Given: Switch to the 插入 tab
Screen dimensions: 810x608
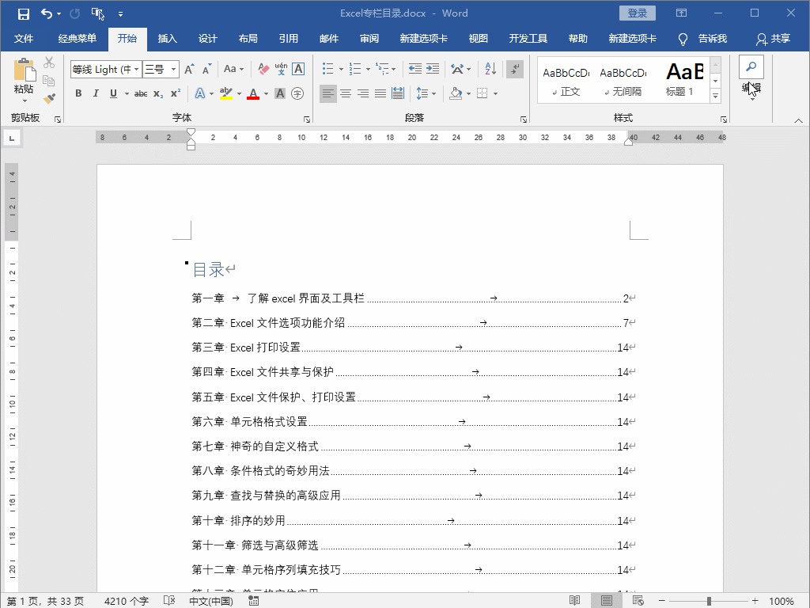Looking at the screenshot, I should click(168, 39).
